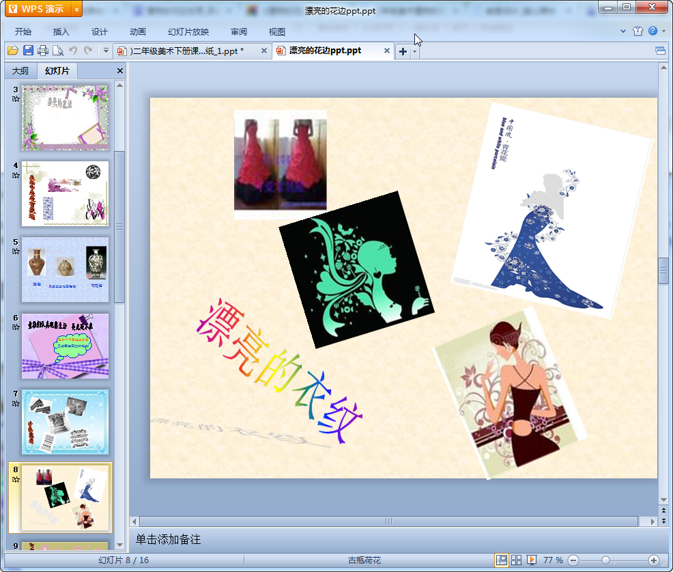Switch to Normal view icon
The height and width of the screenshot is (572, 673).
click(501, 560)
